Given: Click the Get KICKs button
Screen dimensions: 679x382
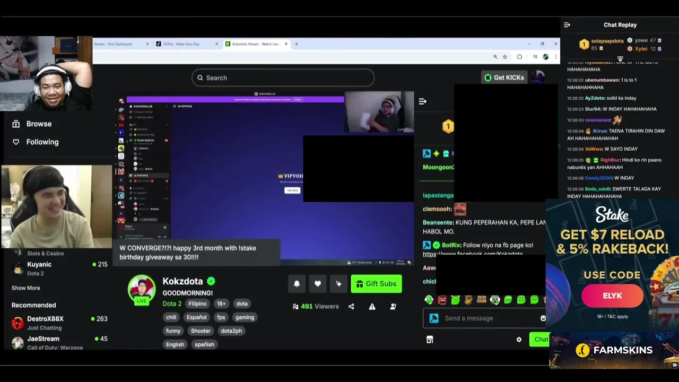Looking at the screenshot, I should pos(504,77).
